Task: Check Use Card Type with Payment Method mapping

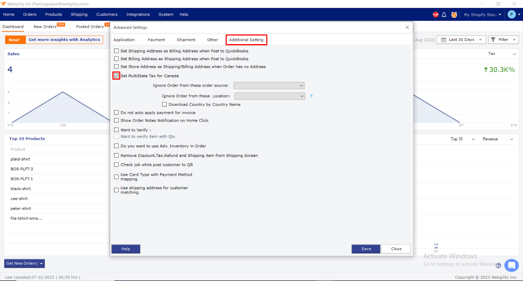Action: click(x=116, y=177)
